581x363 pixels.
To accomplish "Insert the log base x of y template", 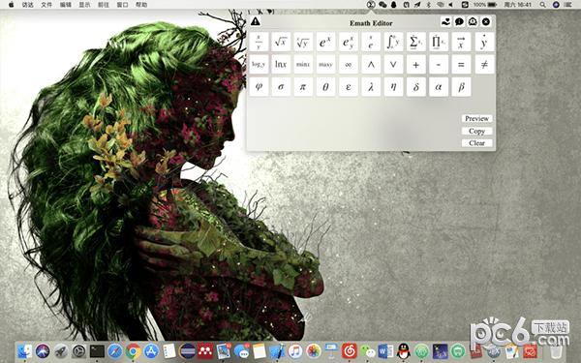I will [x=259, y=64].
